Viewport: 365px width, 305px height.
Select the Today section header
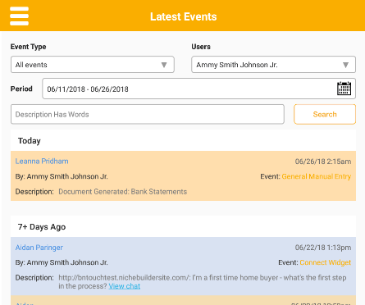tap(30, 141)
